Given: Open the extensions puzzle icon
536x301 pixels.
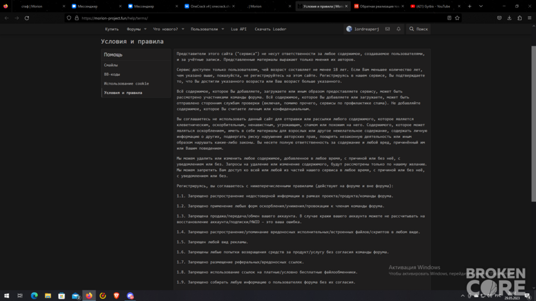Looking at the screenshot, I should coord(520,18).
